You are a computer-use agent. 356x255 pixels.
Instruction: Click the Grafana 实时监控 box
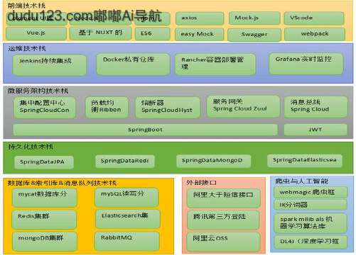pos(306,64)
